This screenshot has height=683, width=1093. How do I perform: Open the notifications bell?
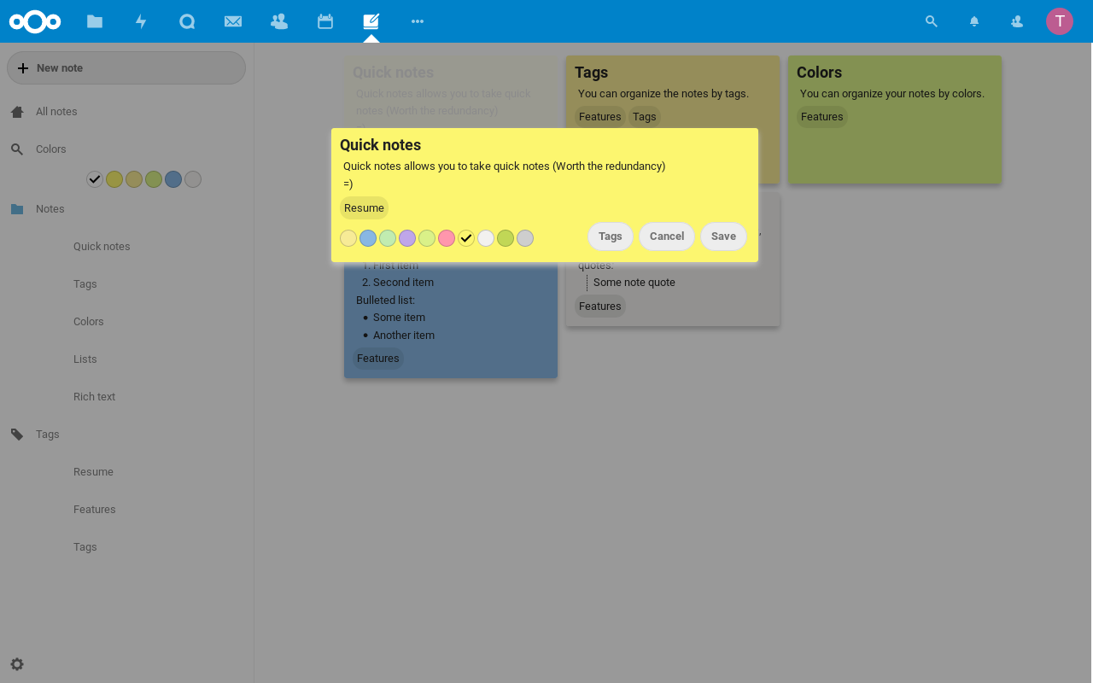[974, 21]
